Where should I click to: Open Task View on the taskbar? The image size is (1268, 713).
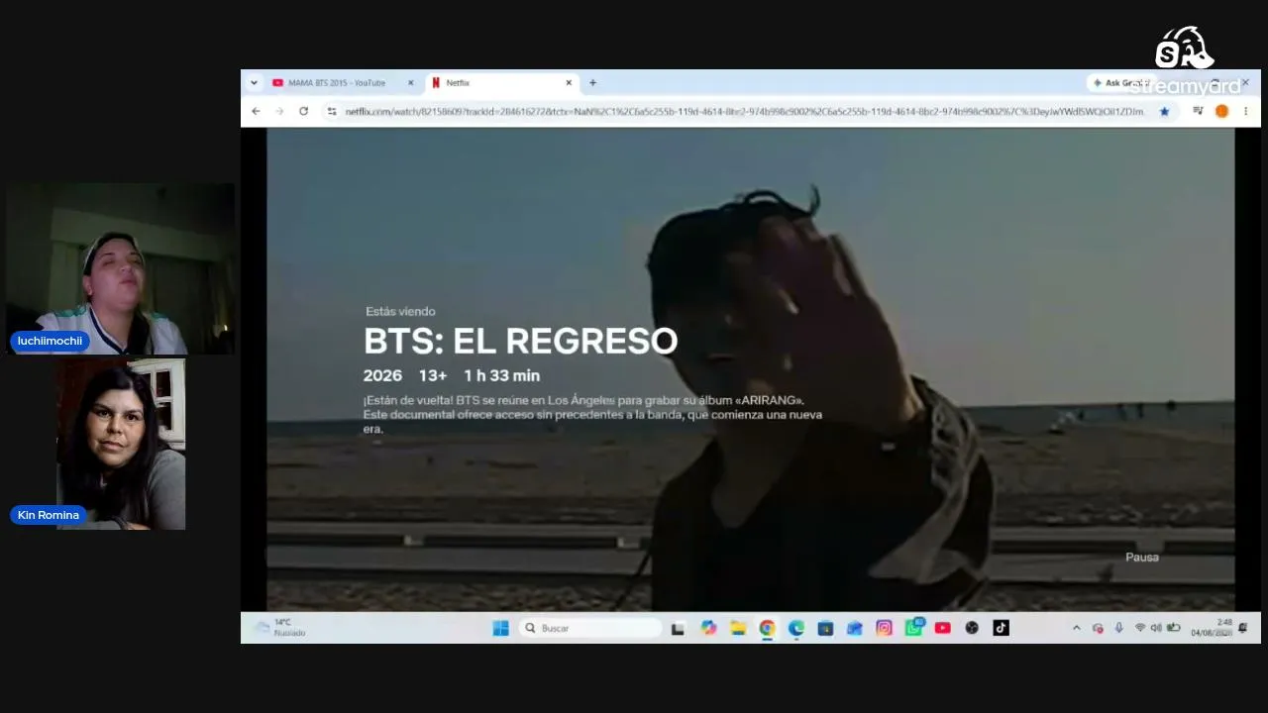click(x=678, y=628)
